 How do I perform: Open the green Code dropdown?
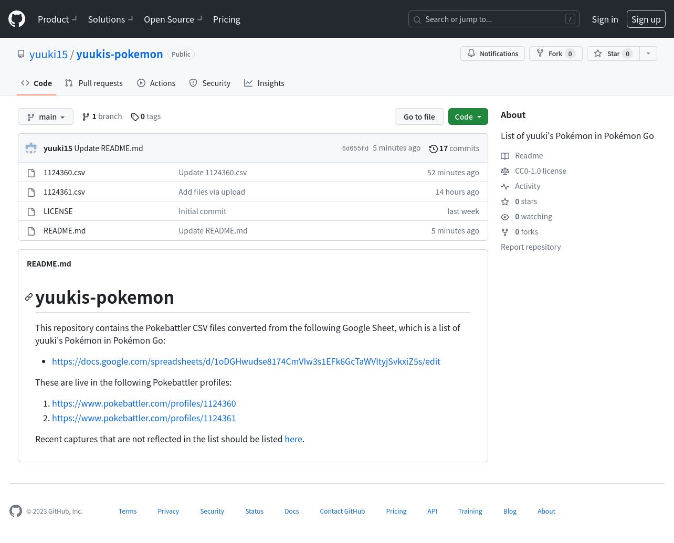468,116
